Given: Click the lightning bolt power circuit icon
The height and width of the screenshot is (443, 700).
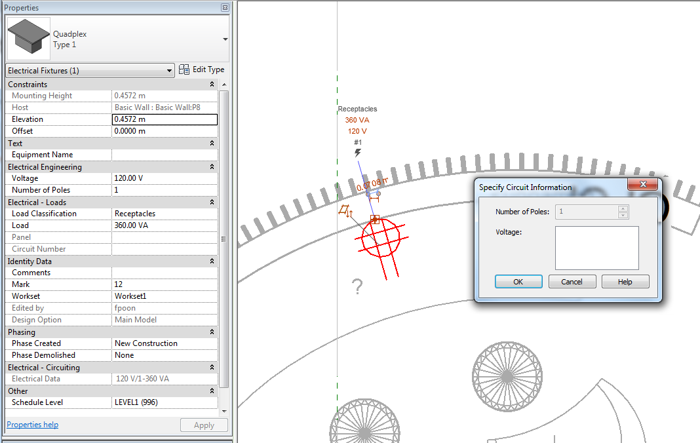Looking at the screenshot, I should point(358,153).
